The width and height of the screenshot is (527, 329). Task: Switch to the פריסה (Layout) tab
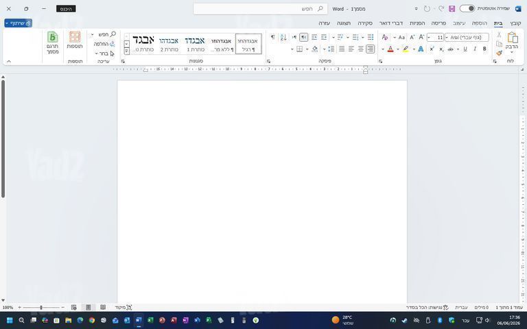[x=438, y=23]
